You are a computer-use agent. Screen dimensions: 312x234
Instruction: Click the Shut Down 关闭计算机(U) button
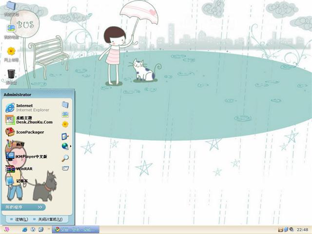(48, 219)
